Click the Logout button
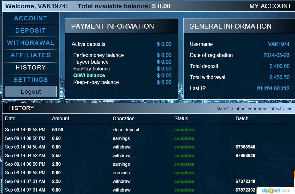The width and height of the screenshot is (295, 194). point(31,92)
